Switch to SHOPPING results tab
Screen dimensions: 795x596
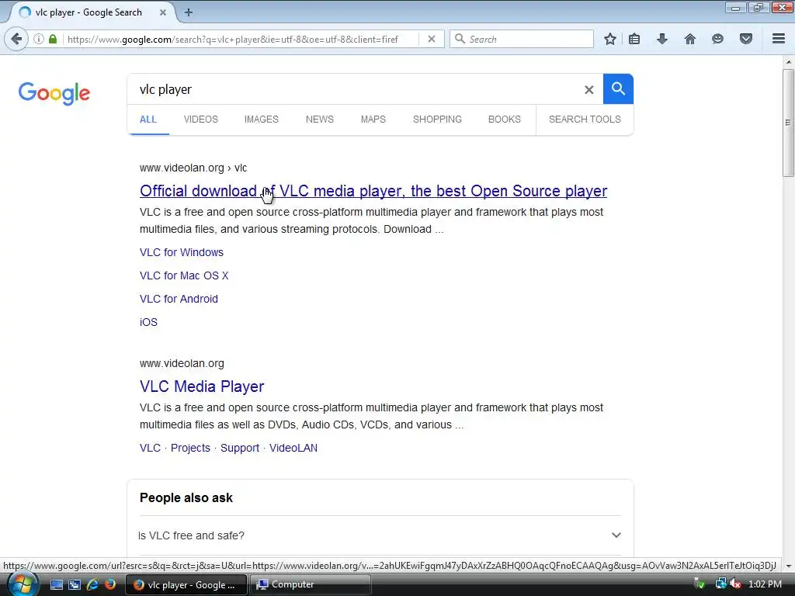437,120
